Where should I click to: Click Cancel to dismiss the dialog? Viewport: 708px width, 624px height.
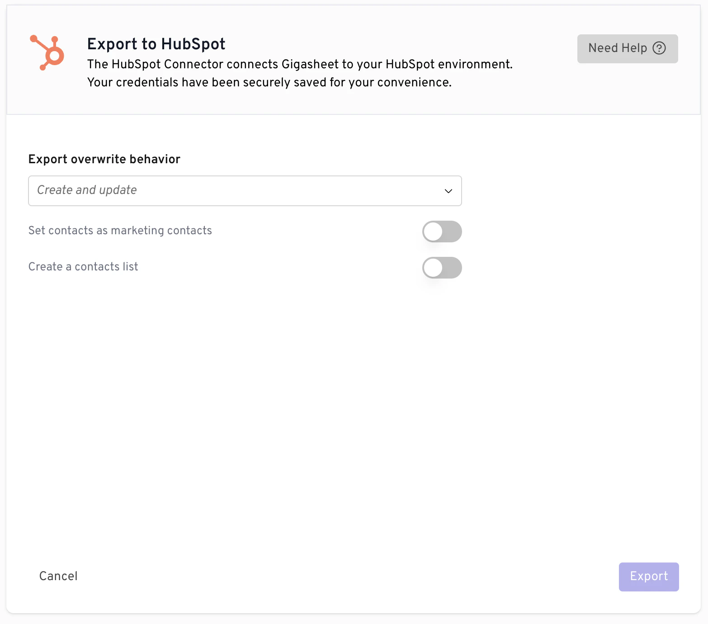(x=58, y=576)
